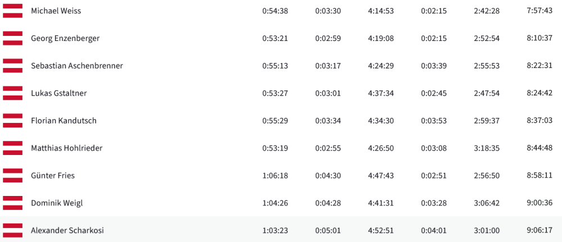Click the flag in Alexander Scharkosi's row
This screenshot has height=242, width=562.
pos(12,231)
